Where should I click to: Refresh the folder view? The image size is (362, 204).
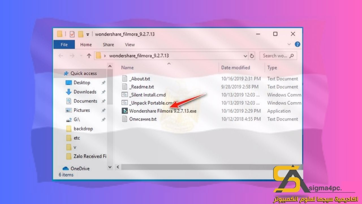click(x=252, y=56)
